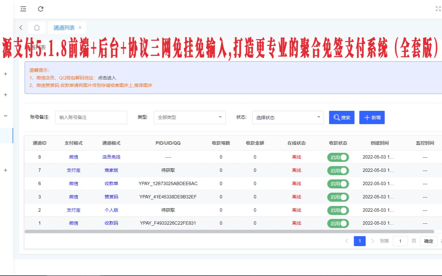
Task: Select PID YPAY_12B73025ABDEE6AC cell
Action: [168, 184]
